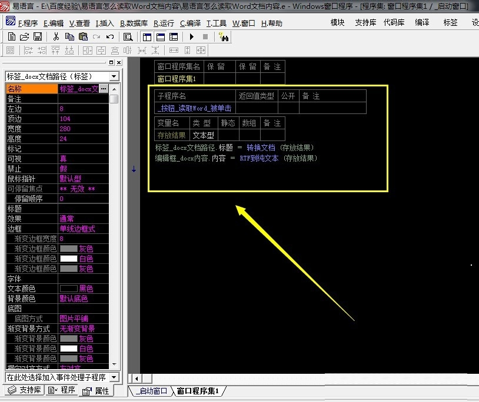Toggle the left work panel layout button

[147, 37]
